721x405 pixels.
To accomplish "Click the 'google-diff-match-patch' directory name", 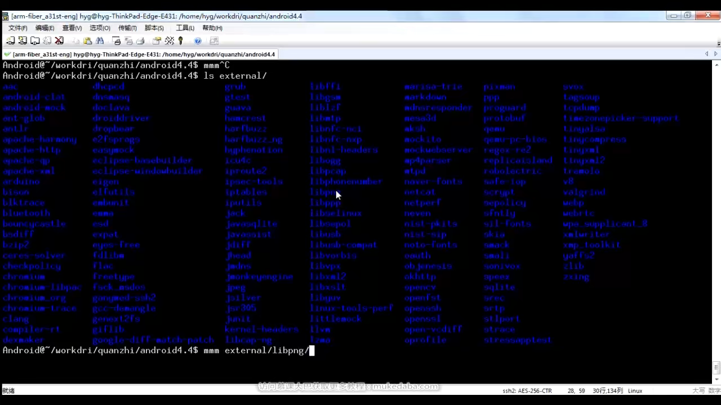I will (x=153, y=340).
